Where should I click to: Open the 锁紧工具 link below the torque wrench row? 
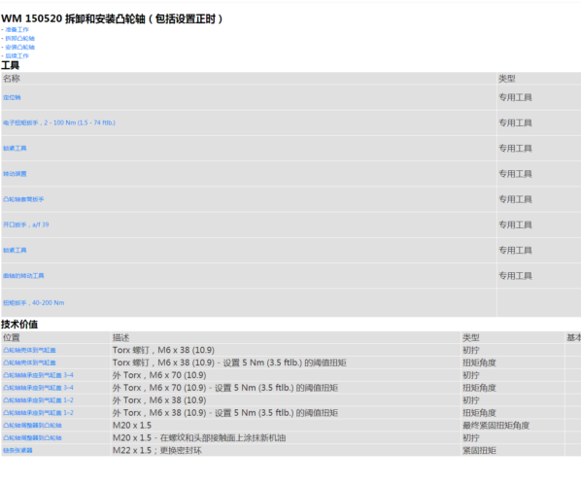(15, 149)
